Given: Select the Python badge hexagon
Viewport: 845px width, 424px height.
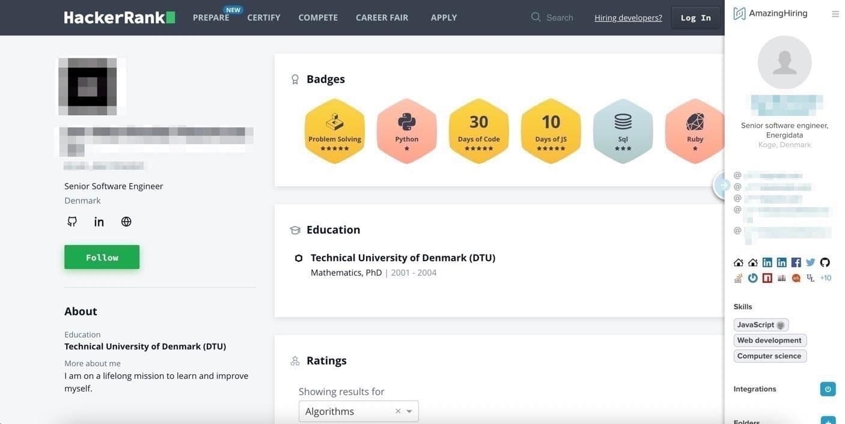Looking at the screenshot, I should coord(407,131).
